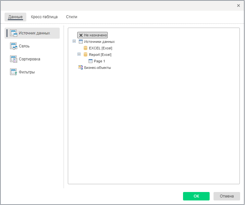Open the Стили tab
The height and width of the screenshot is (205, 245).
(71, 17)
